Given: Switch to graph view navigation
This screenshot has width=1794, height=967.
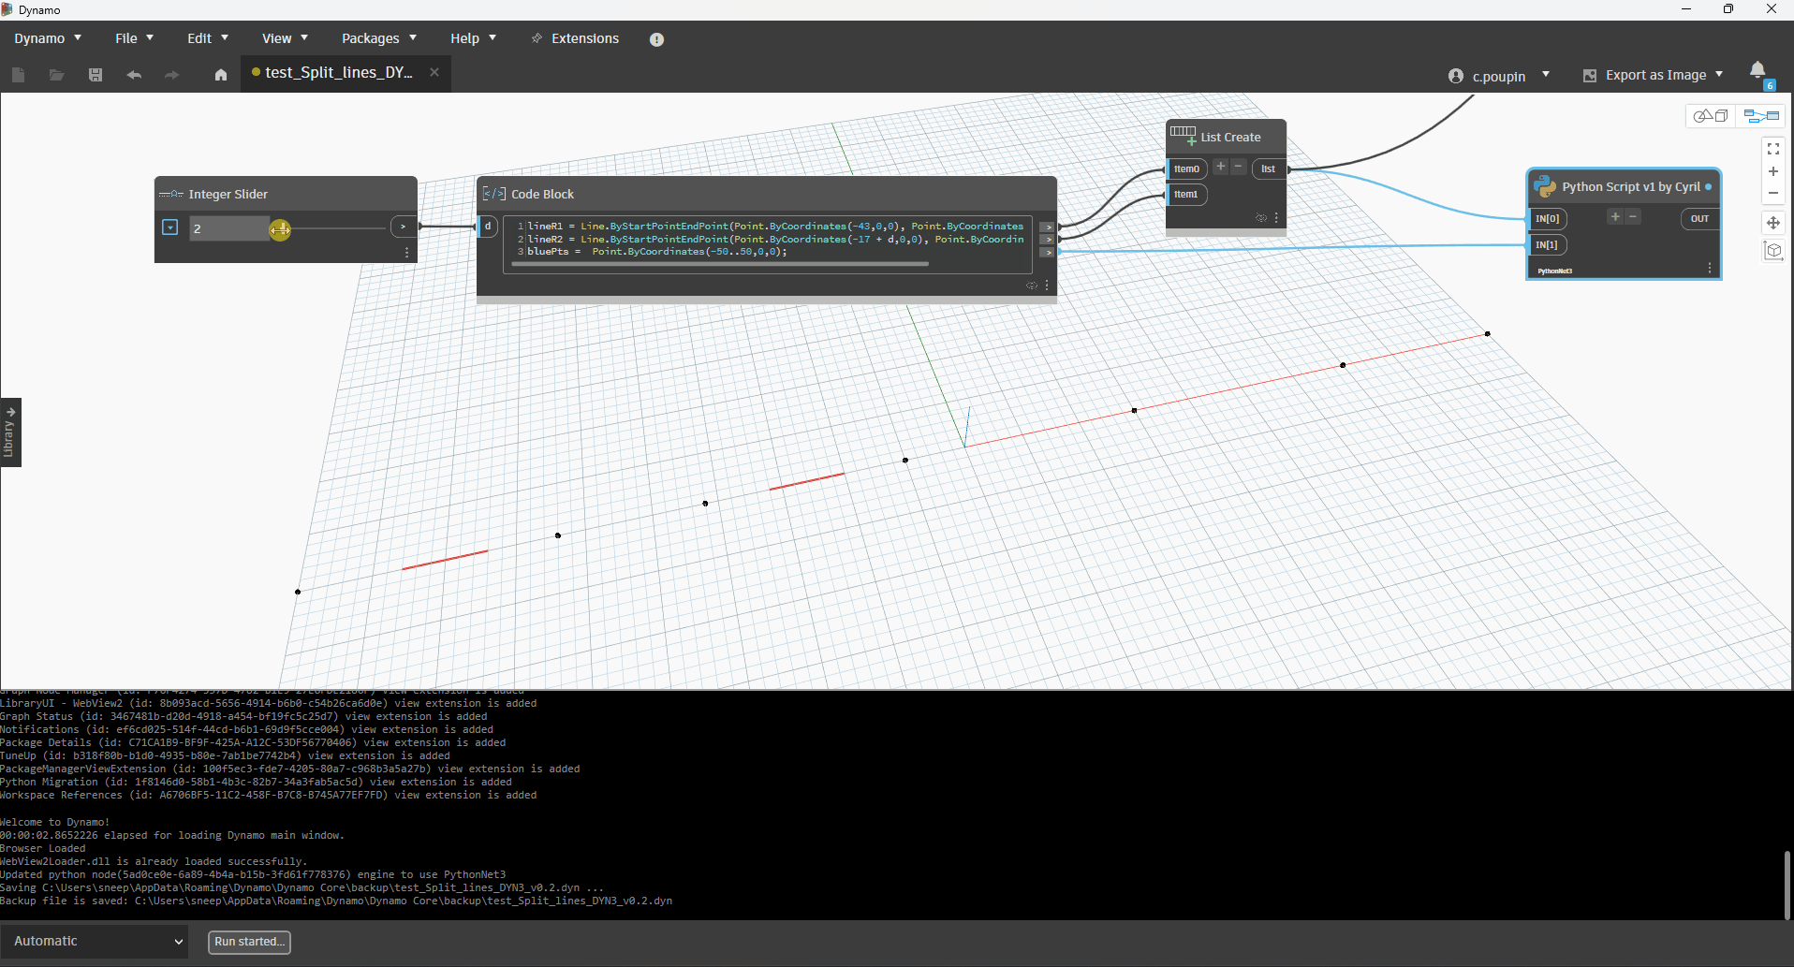Looking at the screenshot, I should coord(1761,116).
